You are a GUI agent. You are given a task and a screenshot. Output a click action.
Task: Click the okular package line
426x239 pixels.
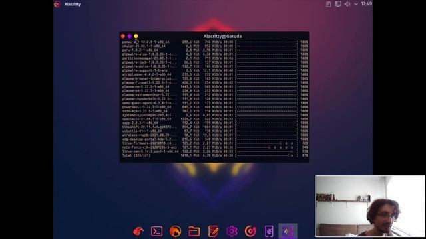click(x=215, y=46)
